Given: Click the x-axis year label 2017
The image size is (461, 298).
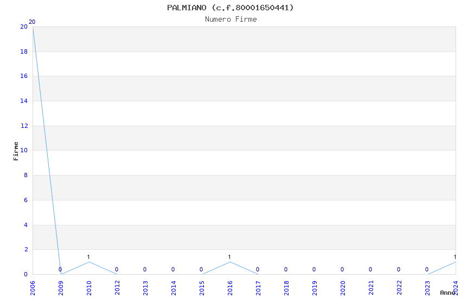Looking at the screenshot, I should (x=258, y=288).
